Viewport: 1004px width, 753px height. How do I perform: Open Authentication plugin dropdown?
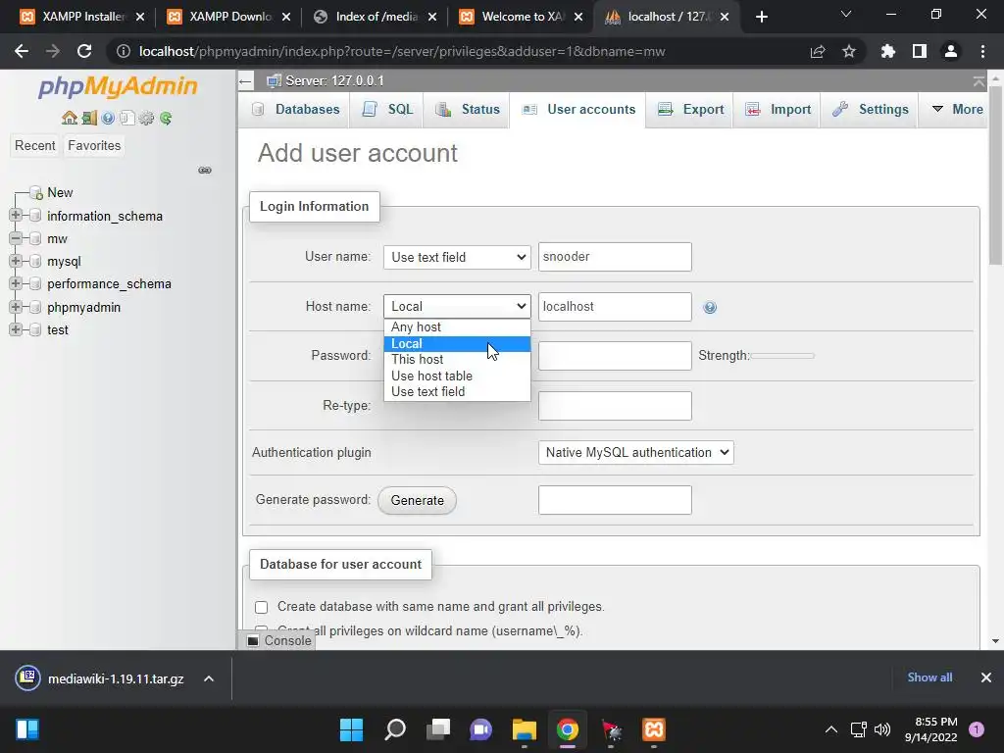[x=635, y=453]
